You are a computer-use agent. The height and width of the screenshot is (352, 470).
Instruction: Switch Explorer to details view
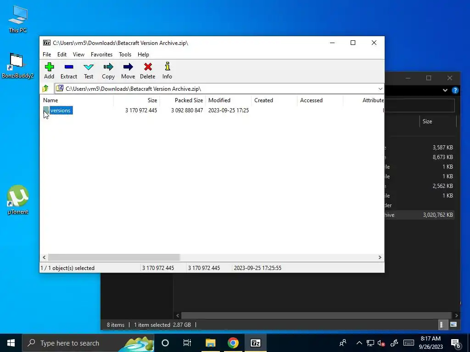441,324
